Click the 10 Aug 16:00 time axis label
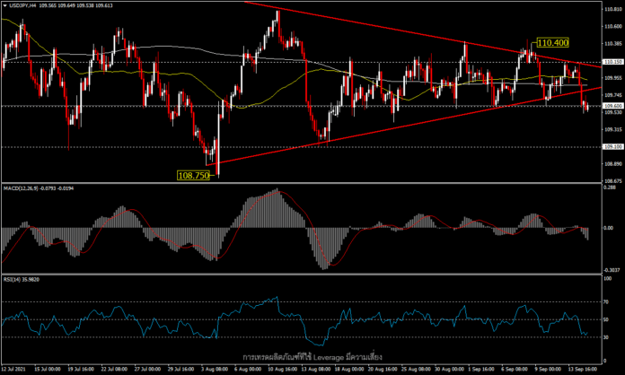Viewport: 625px width, 375px height. click(x=282, y=370)
